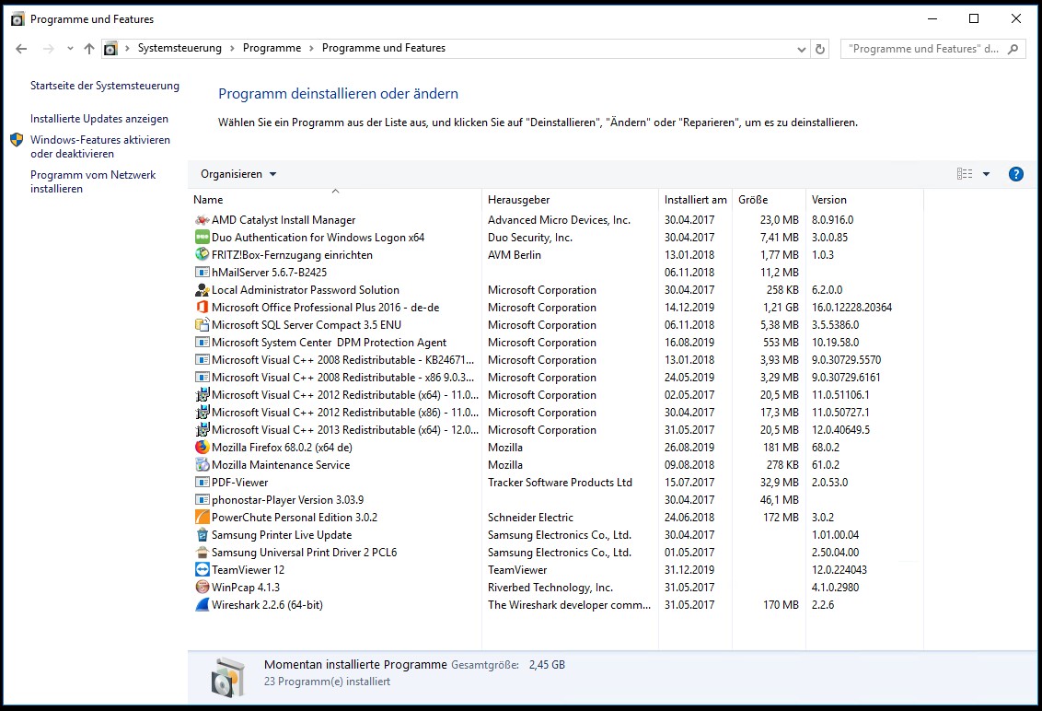Click the WinPcap 4.1.3 icon
The image size is (1042, 711).
click(202, 588)
